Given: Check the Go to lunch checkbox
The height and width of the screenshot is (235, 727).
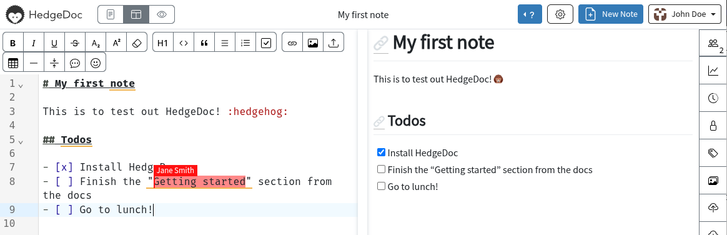Looking at the screenshot, I should 381,186.
